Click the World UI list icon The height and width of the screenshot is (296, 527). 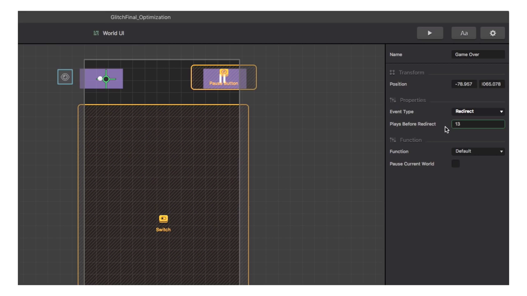(x=96, y=33)
